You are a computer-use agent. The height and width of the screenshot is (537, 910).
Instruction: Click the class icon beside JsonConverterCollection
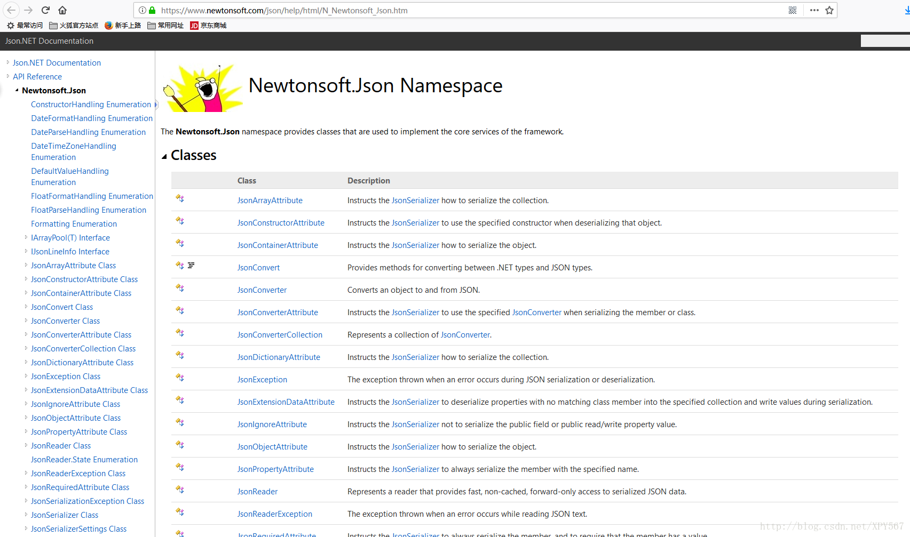(x=180, y=333)
